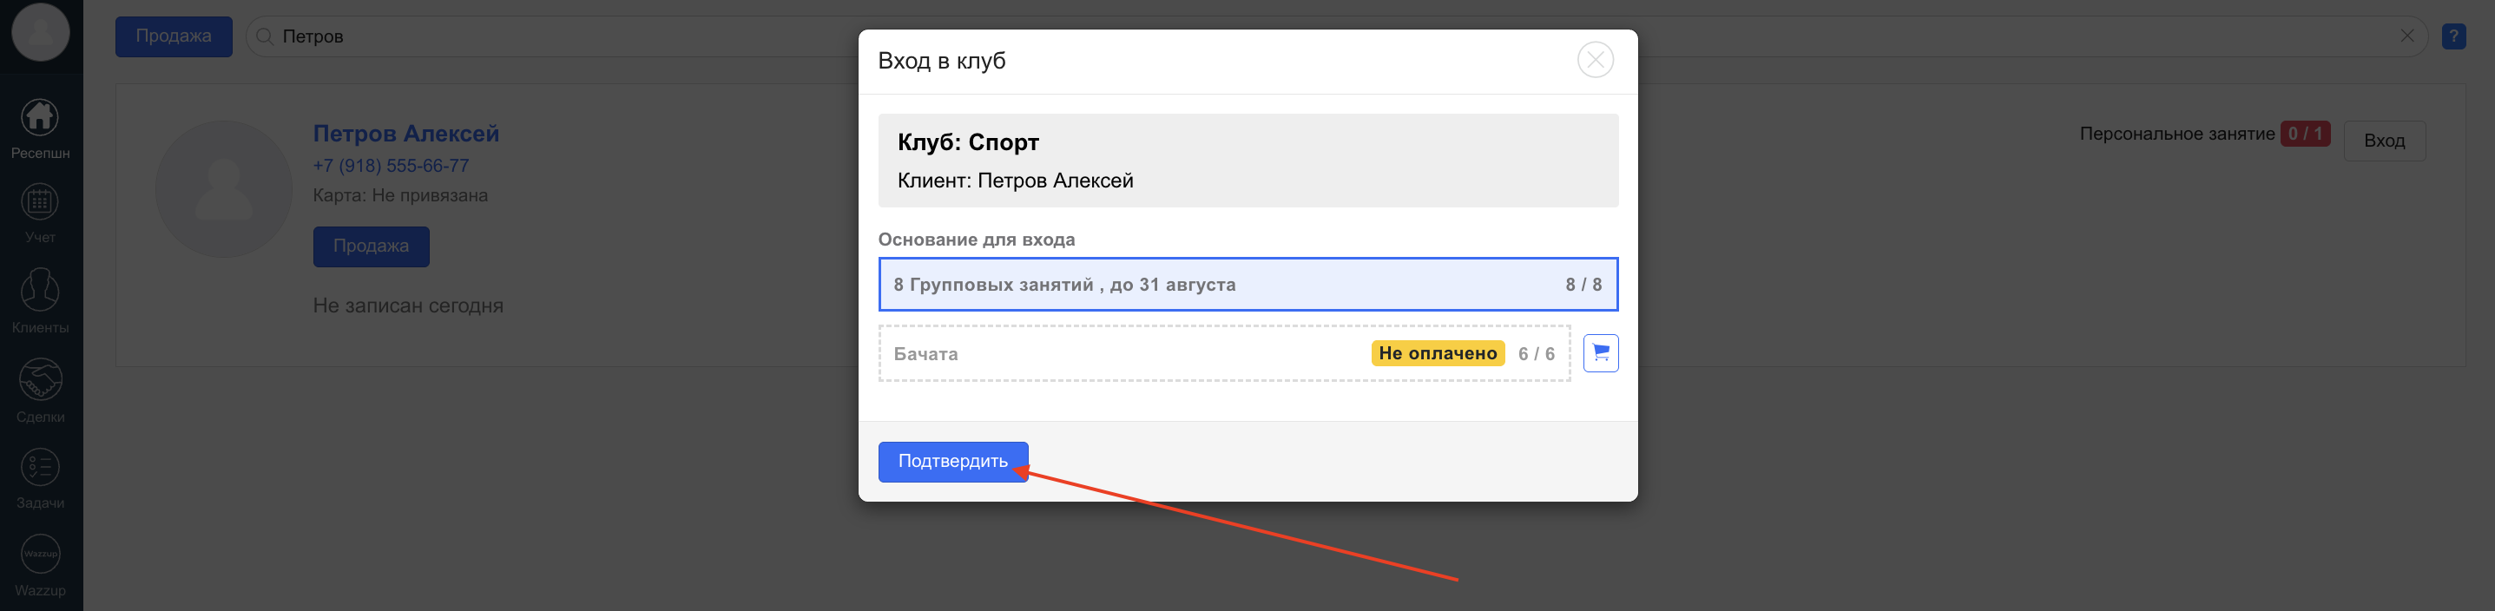This screenshot has width=2495, height=611.
Task: Click the top Продажа button
Action: [x=174, y=36]
